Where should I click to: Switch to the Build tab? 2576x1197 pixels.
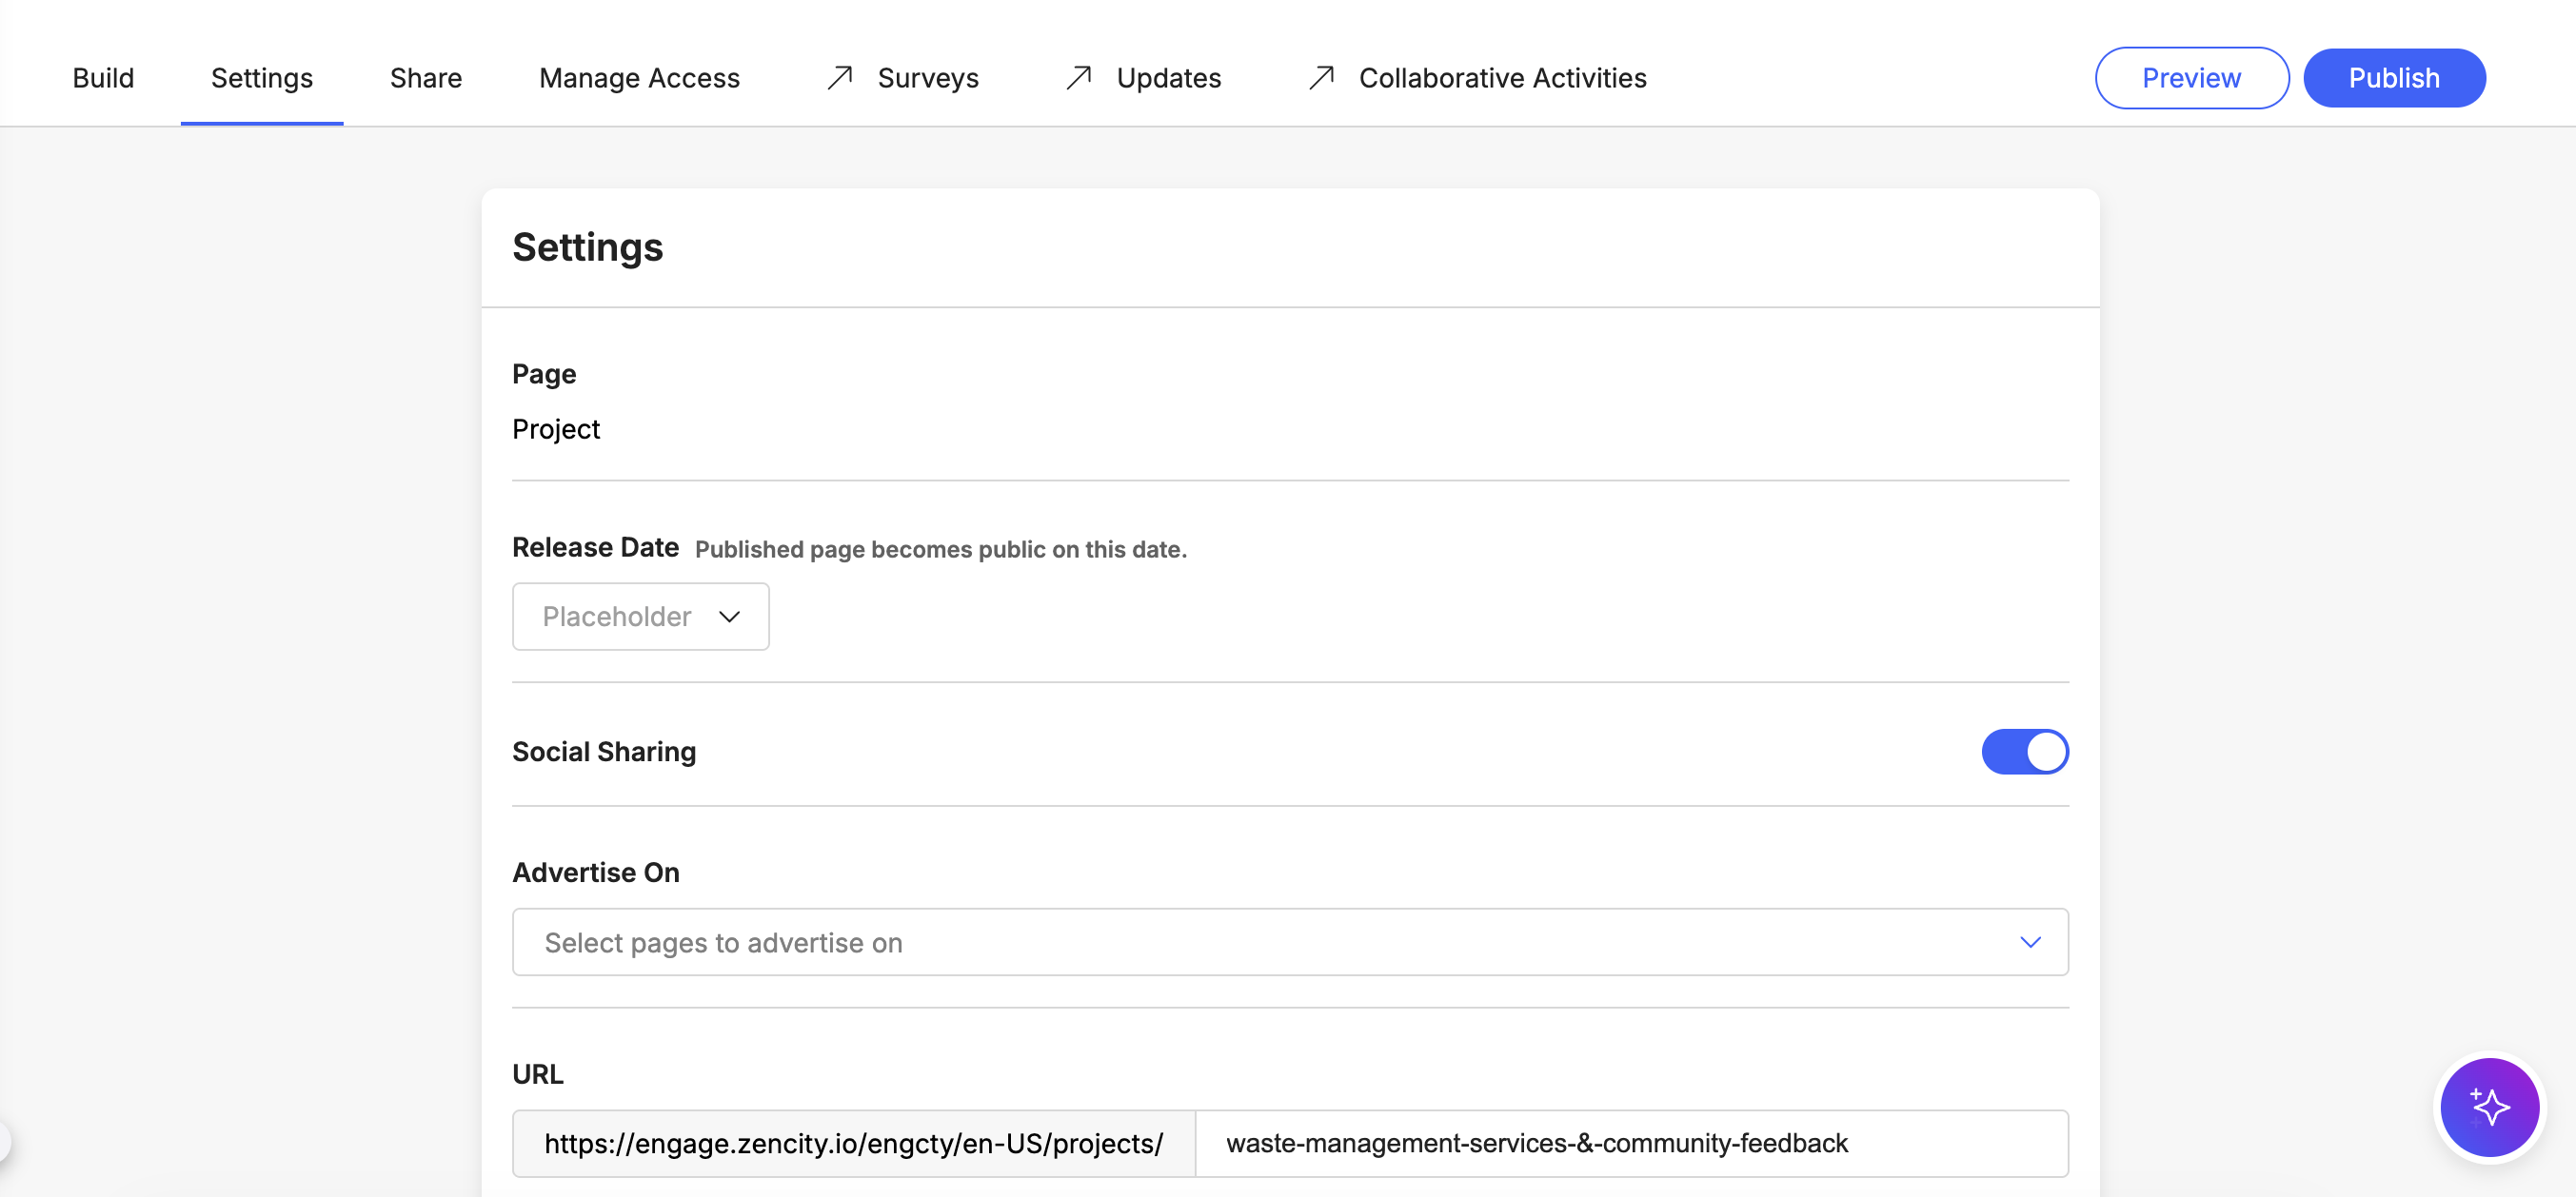tap(103, 78)
